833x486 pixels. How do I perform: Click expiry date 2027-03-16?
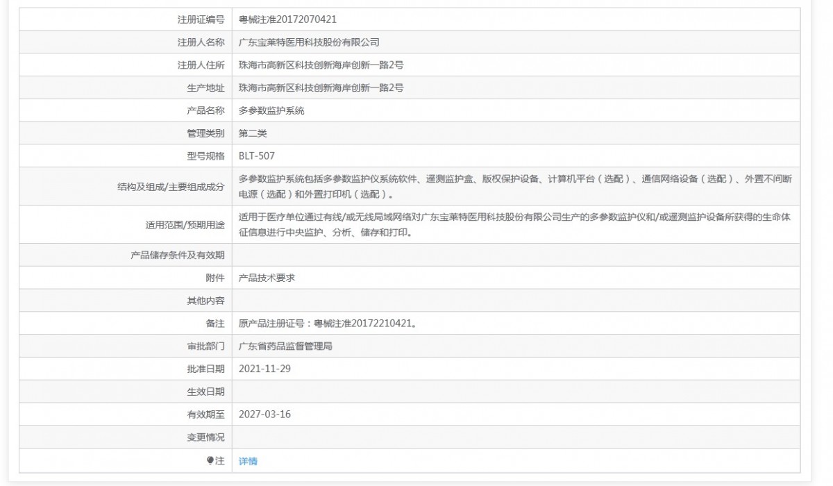pyautogui.click(x=264, y=414)
